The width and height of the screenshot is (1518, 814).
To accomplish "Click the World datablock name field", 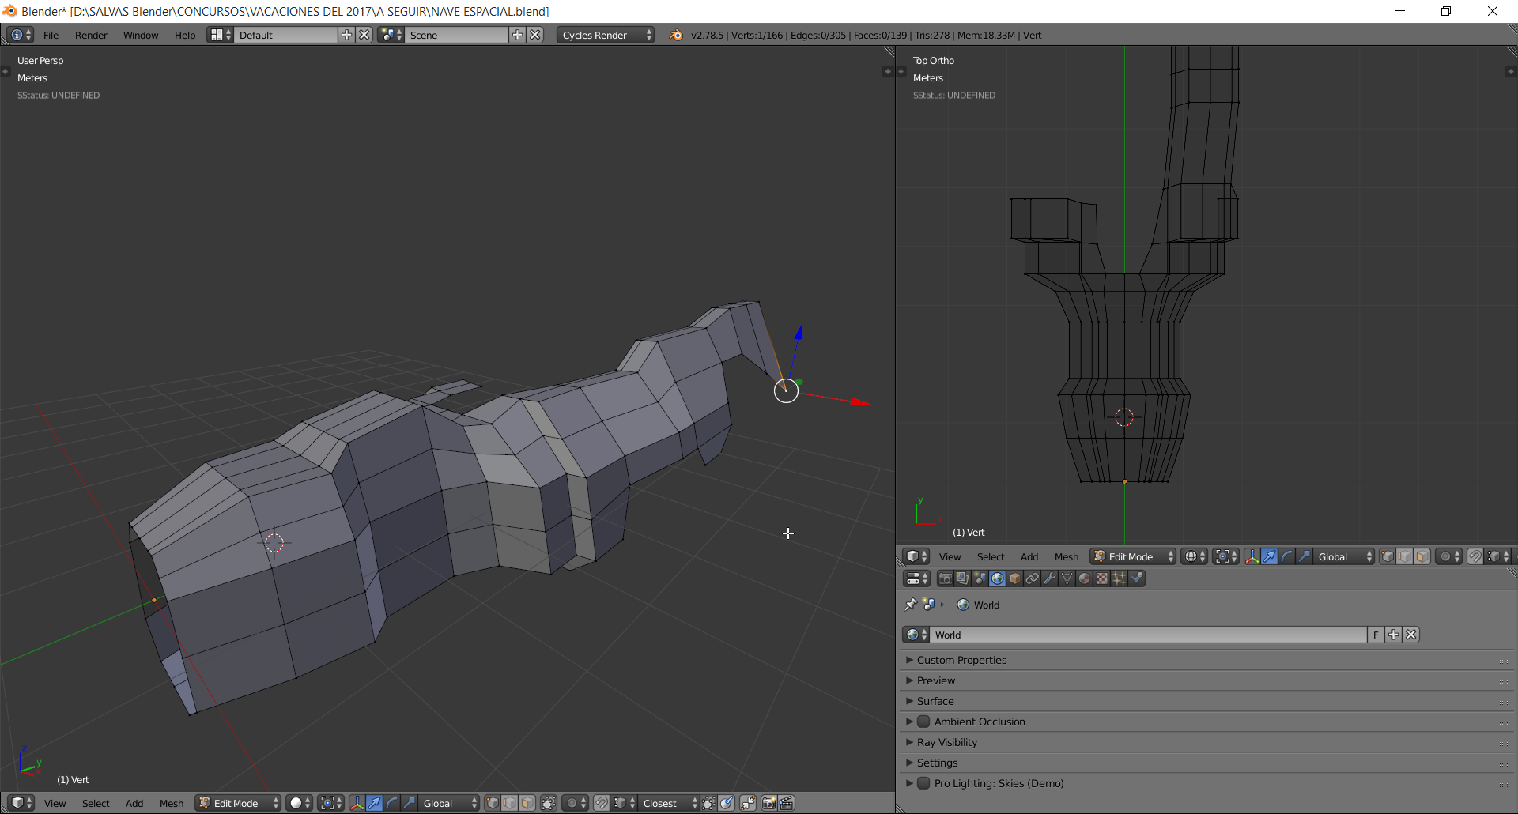I will [1149, 635].
